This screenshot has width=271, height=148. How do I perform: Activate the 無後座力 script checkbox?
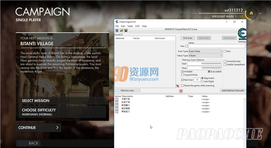coord(117,112)
